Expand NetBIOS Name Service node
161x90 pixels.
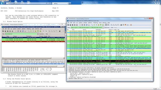tap(68, 78)
